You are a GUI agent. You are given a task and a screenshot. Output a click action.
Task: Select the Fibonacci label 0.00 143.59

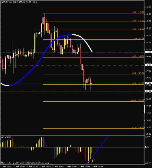138,12
